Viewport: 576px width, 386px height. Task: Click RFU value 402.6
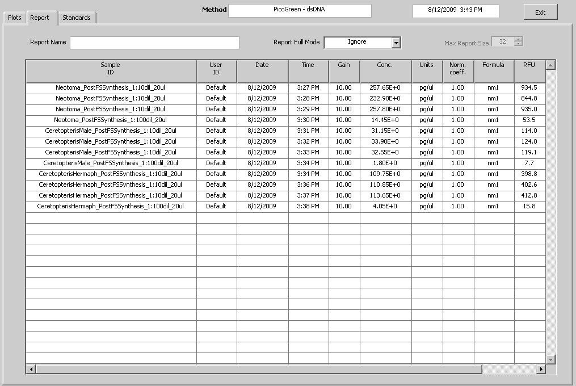[x=529, y=185]
